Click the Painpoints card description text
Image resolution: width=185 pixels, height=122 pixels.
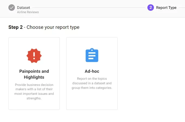pyautogui.click(x=34, y=92)
